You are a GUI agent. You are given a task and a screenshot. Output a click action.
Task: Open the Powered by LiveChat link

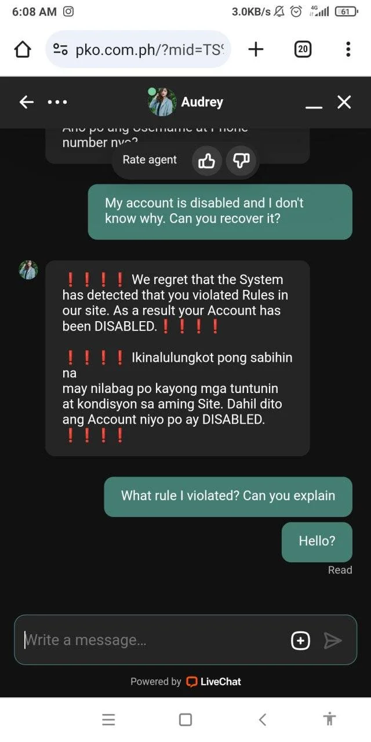coord(185,682)
